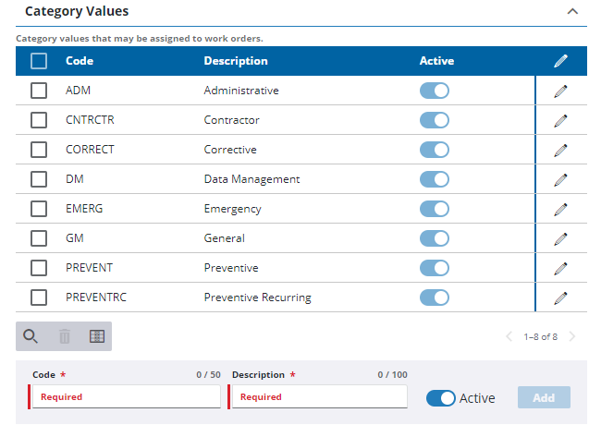The image size is (589, 425).
Task: Click into the Code required input field
Action: coord(125,396)
